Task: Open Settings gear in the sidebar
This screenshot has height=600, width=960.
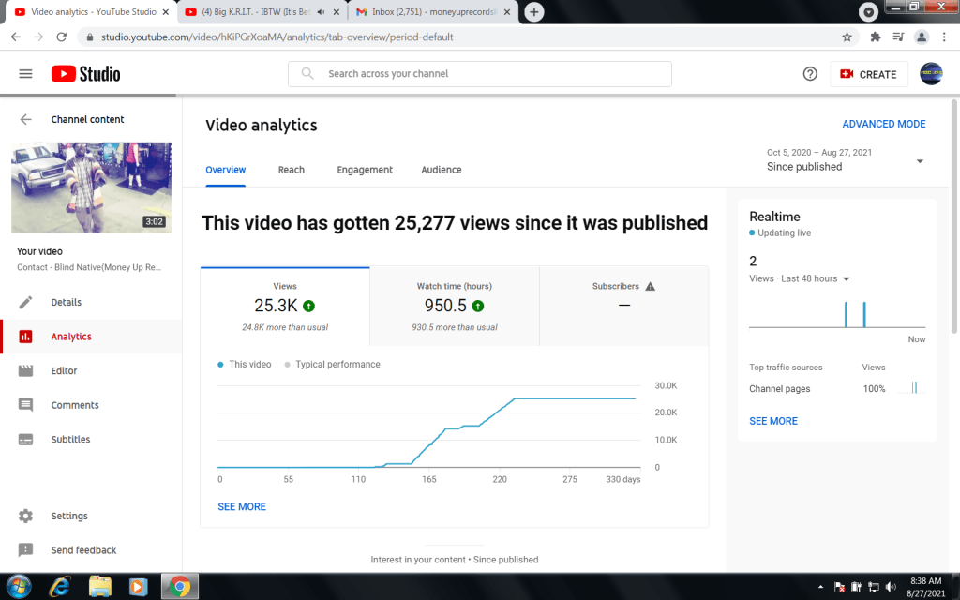Action: 68,516
